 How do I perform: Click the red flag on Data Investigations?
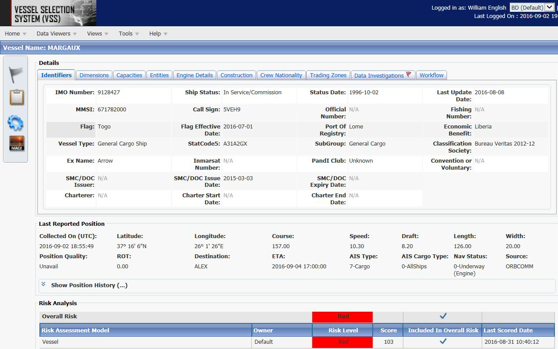click(x=409, y=75)
